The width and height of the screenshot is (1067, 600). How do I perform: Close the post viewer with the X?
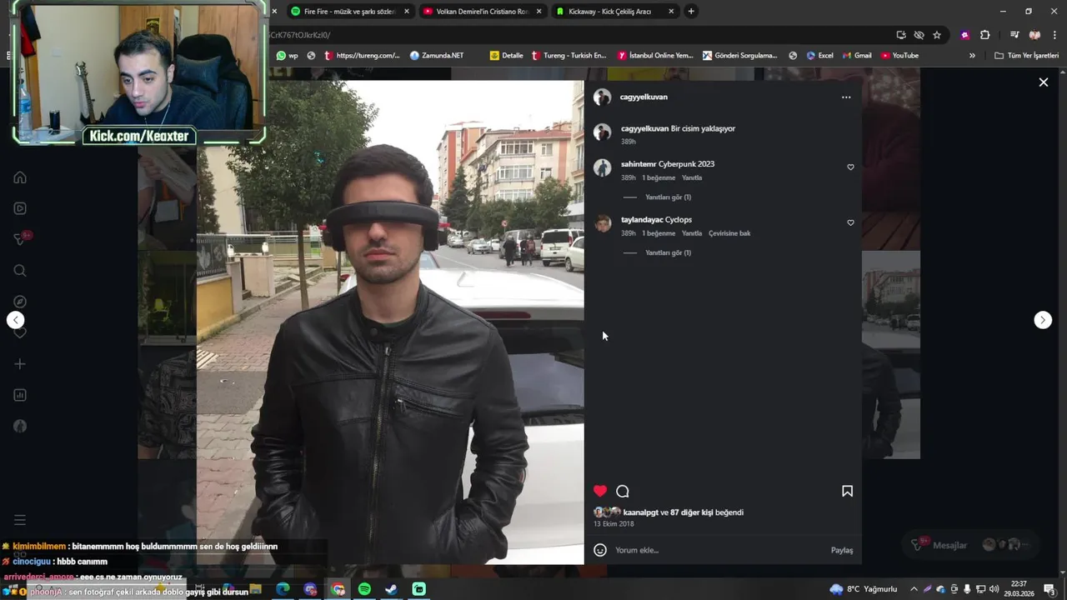1043,82
